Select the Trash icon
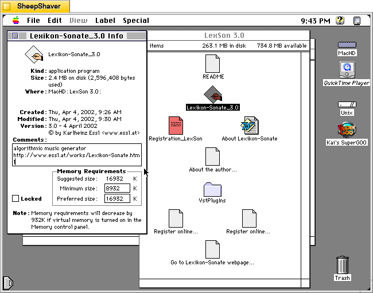373x293 pixels. point(343,265)
